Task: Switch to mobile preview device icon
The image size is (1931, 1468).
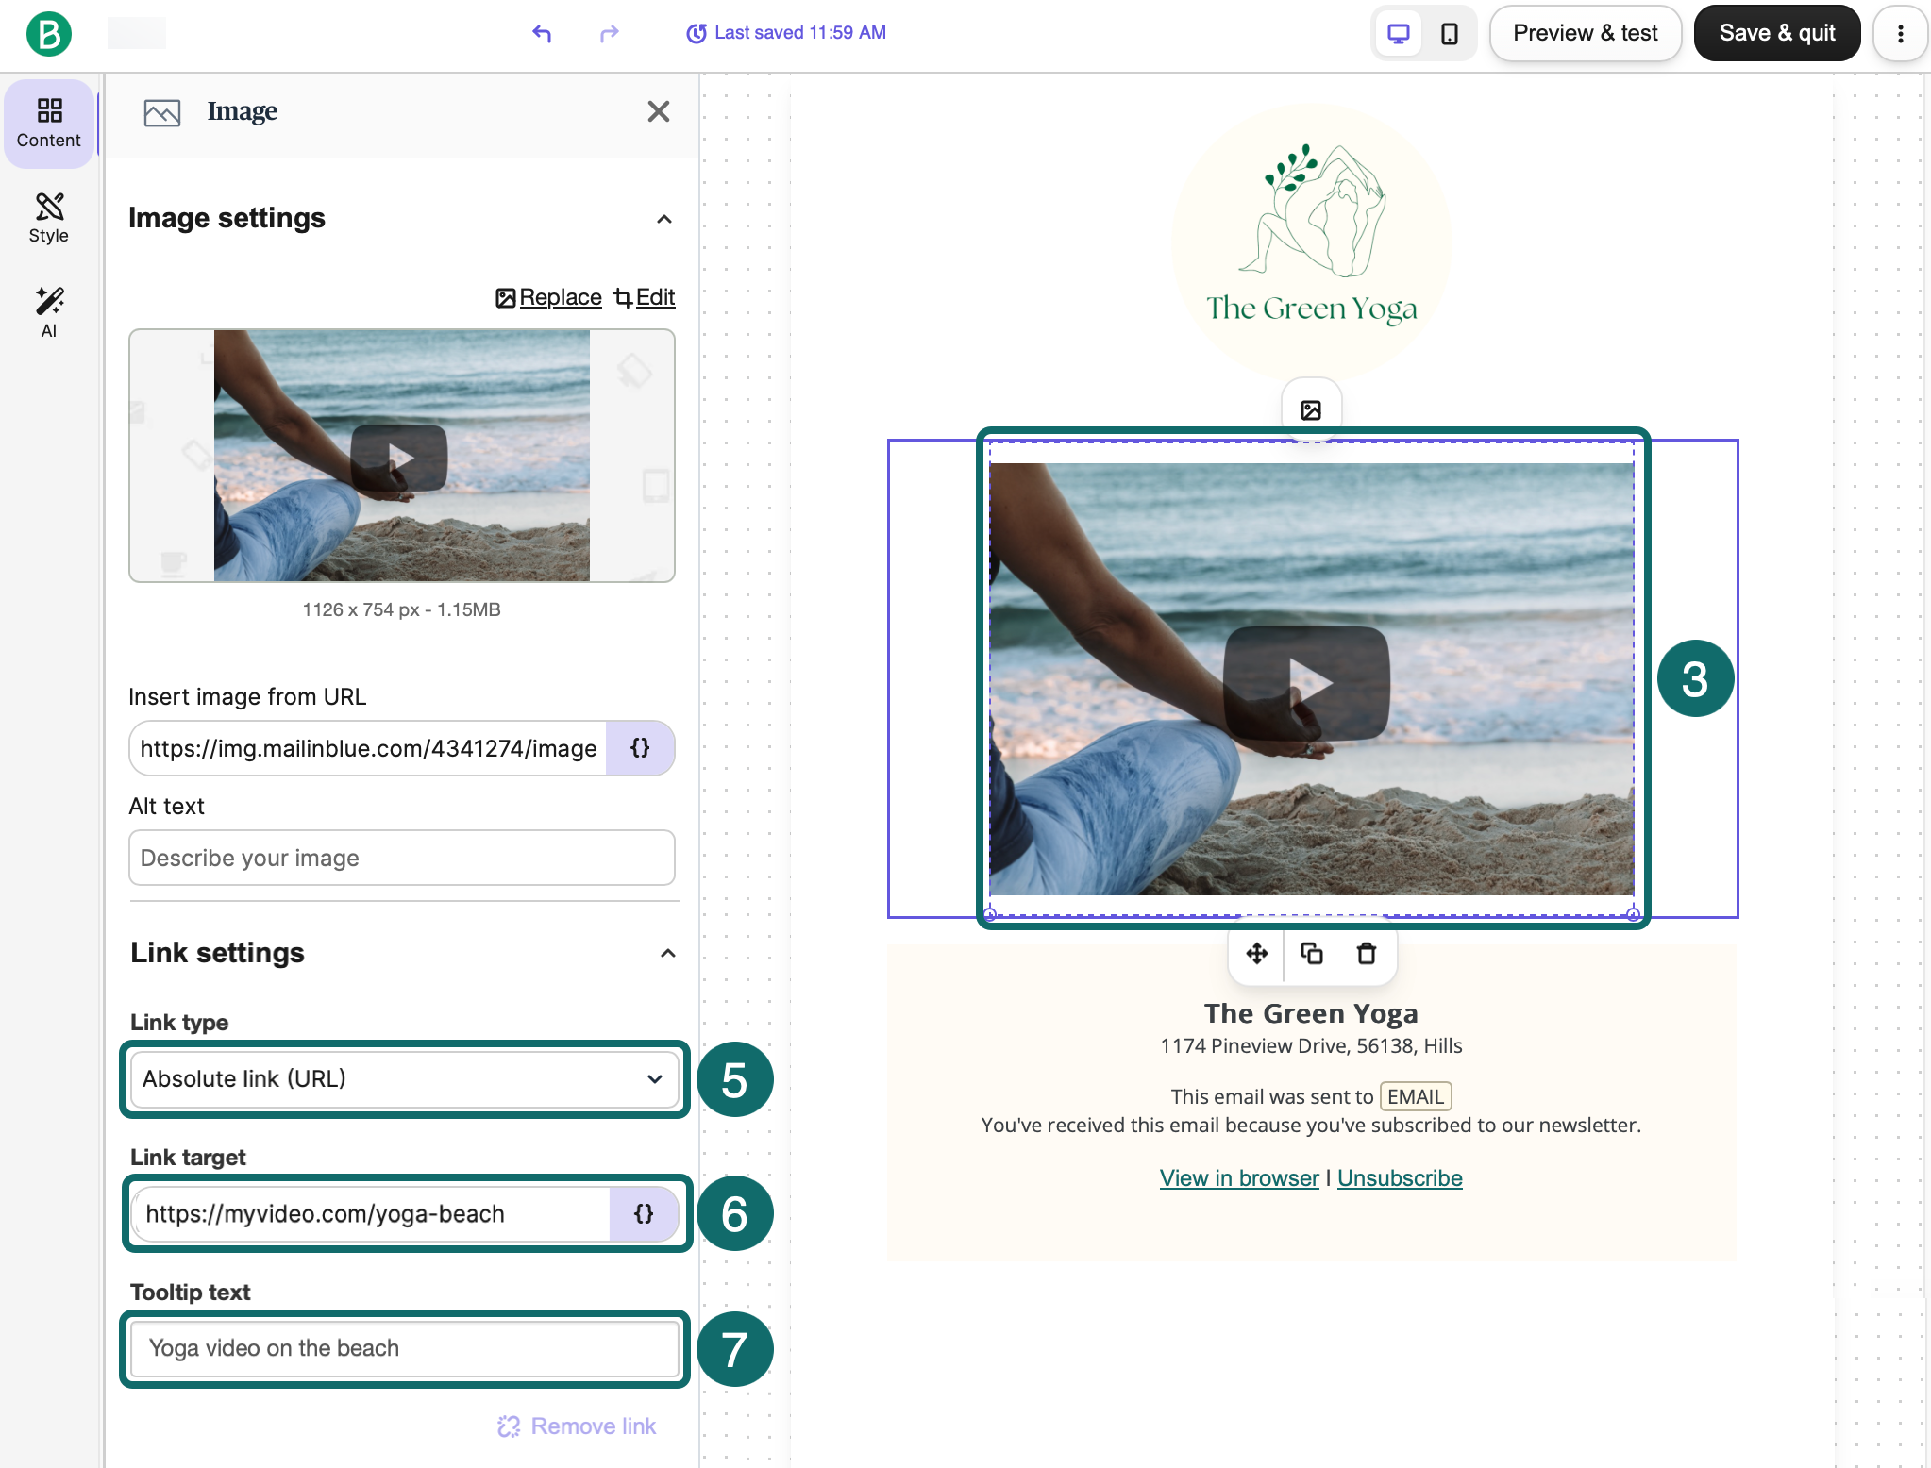Action: pyautogui.click(x=1449, y=34)
